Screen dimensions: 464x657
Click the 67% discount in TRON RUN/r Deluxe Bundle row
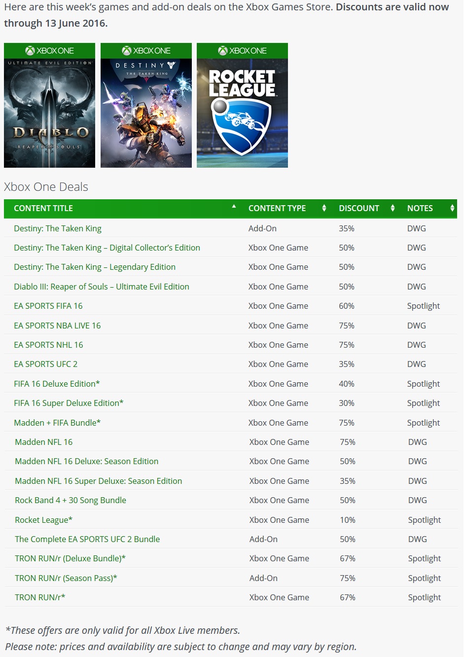tap(348, 558)
